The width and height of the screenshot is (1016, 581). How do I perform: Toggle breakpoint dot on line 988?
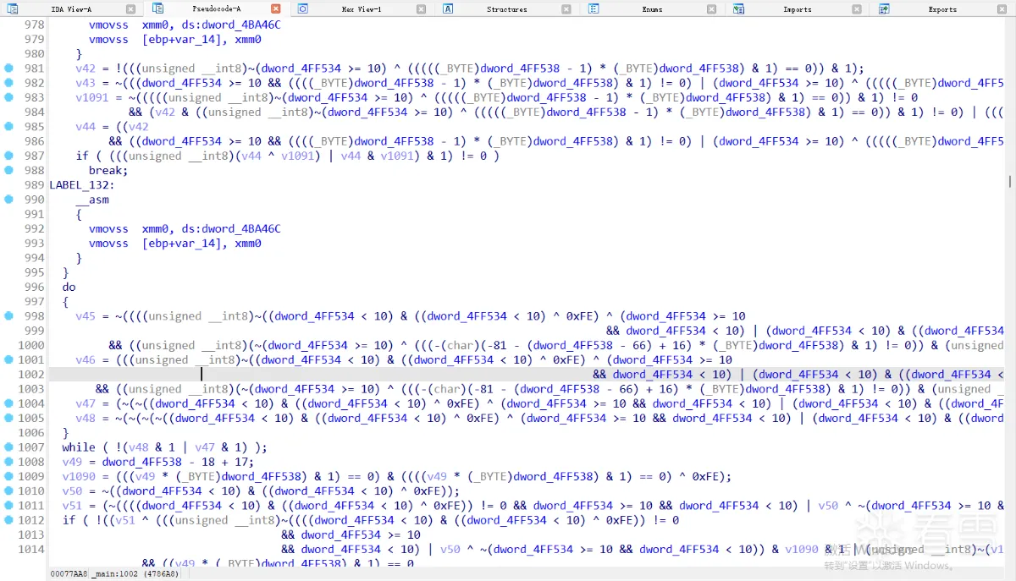click(9, 170)
